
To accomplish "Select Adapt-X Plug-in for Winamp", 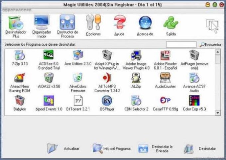I will pyautogui.click(x=107, y=60).
